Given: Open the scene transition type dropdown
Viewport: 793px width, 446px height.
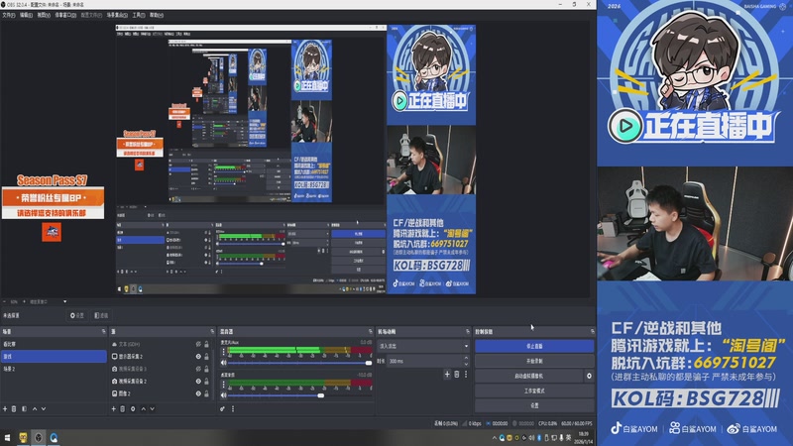Looking at the screenshot, I should click(423, 346).
